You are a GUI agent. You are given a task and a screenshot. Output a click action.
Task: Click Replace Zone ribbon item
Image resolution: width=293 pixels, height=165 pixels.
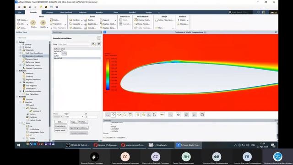(x=108, y=28)
